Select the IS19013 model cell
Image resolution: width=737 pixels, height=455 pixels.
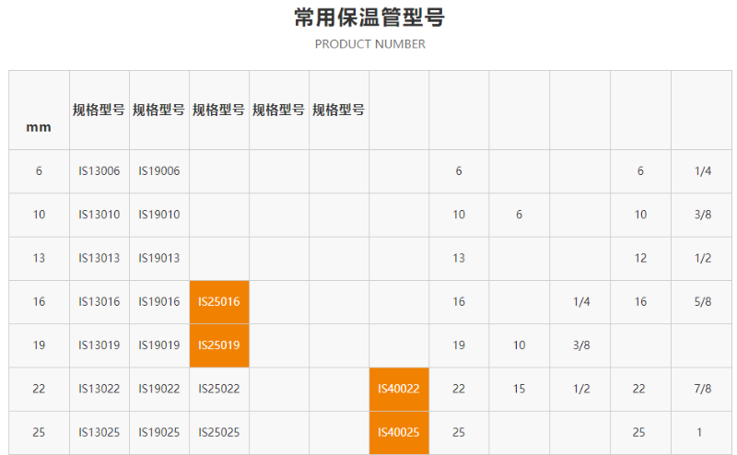click(x=158, y=258)
